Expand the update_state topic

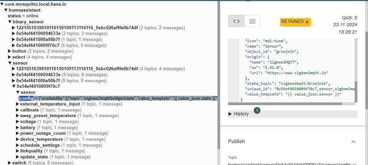coord(18,157)
